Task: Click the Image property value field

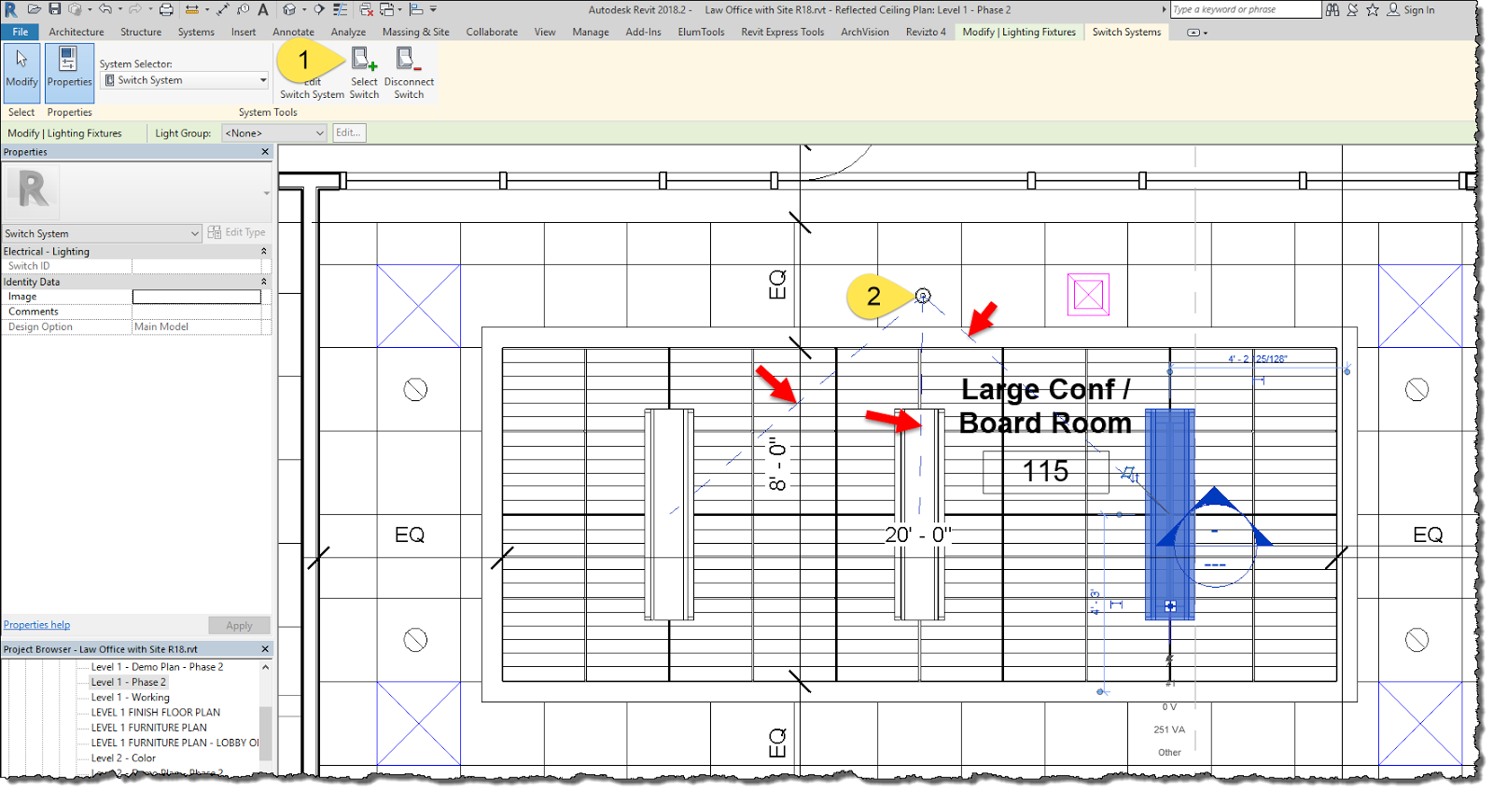Action: [x=197, y=297]
